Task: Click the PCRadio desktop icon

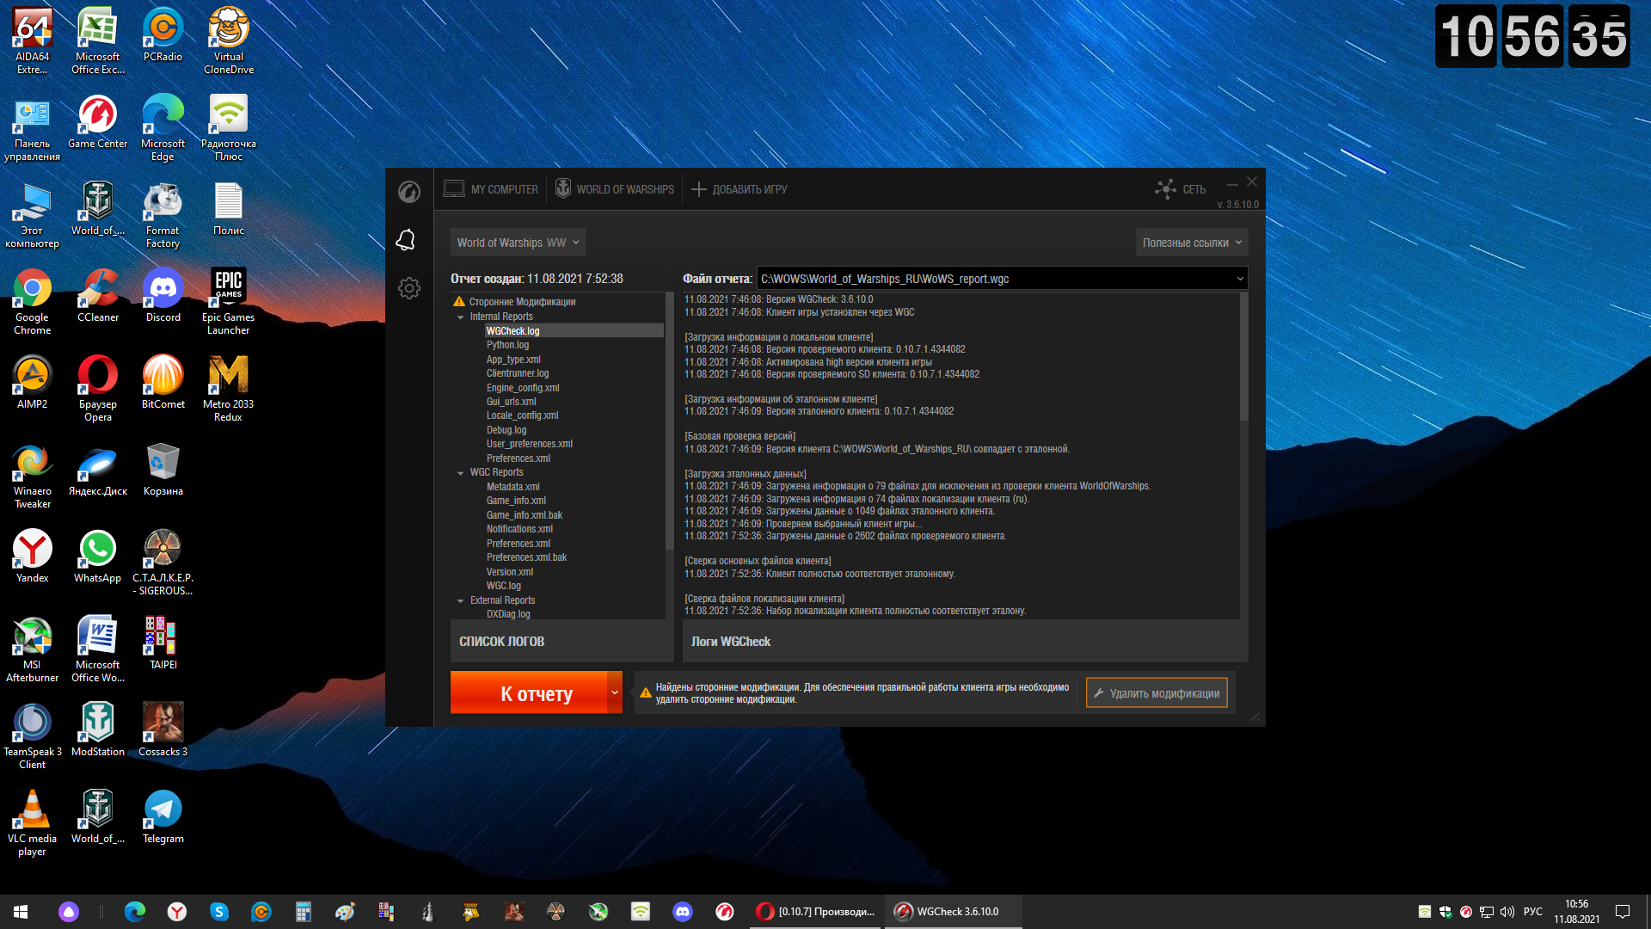Action: pos(163,34)
